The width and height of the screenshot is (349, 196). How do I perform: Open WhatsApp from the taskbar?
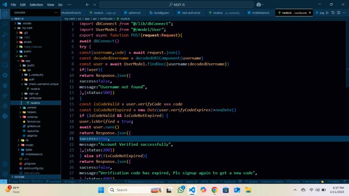pos(181,190)
